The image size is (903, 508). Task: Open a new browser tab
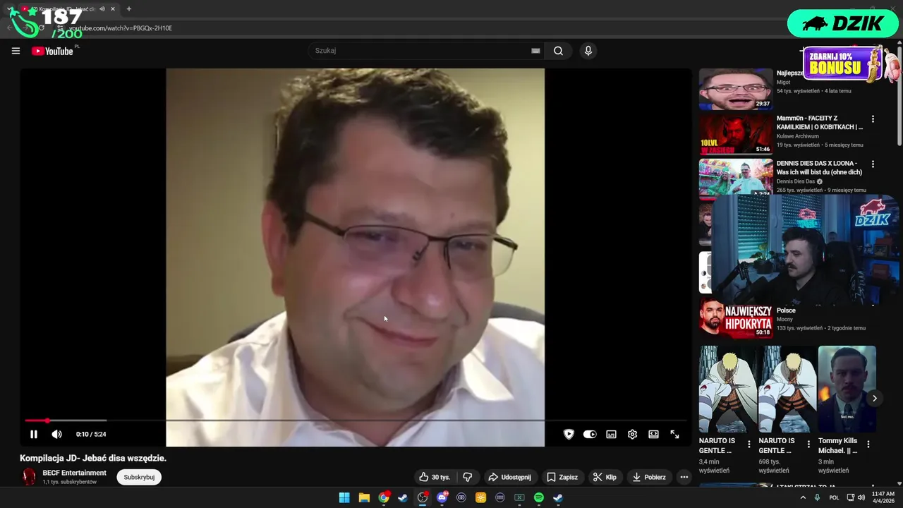[x=128, y=9]
